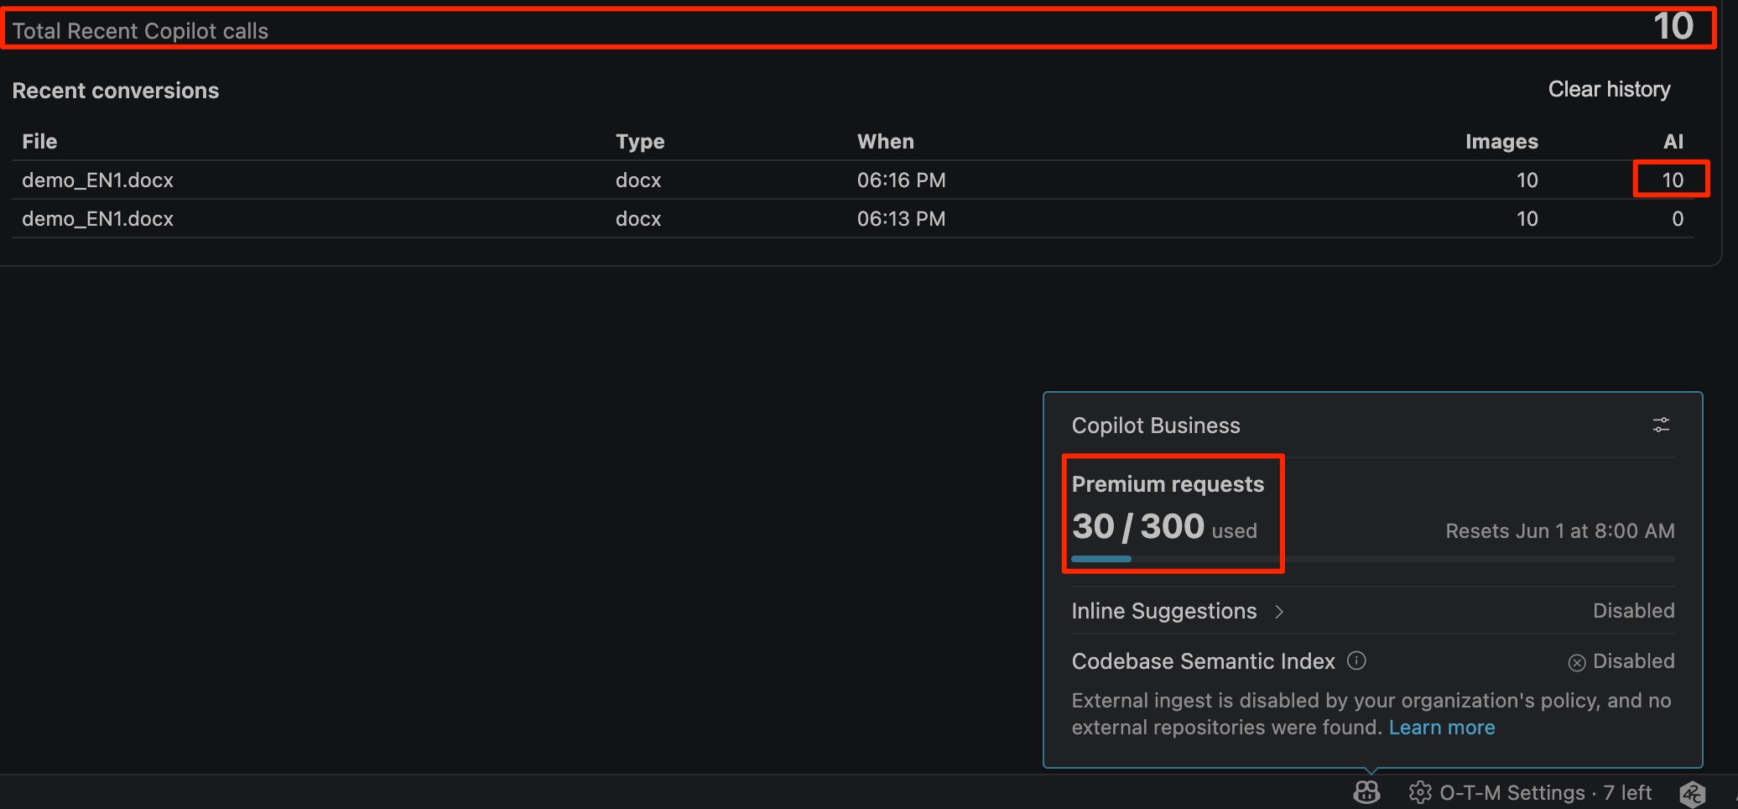Click the docx type in 06:16 PM row
1738x809 pixels.
coord(638,180)
